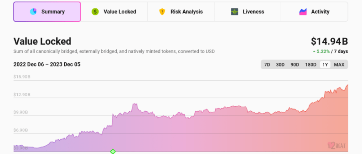Go to the Activity tab label
Image resolution: width=362 pixels, height=154 pixels.
coord(320,12)
